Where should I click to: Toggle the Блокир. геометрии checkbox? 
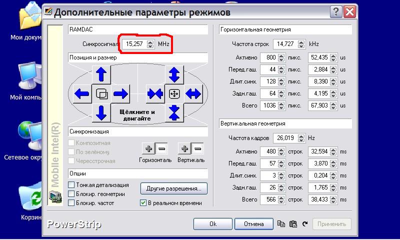pos(71,194)
